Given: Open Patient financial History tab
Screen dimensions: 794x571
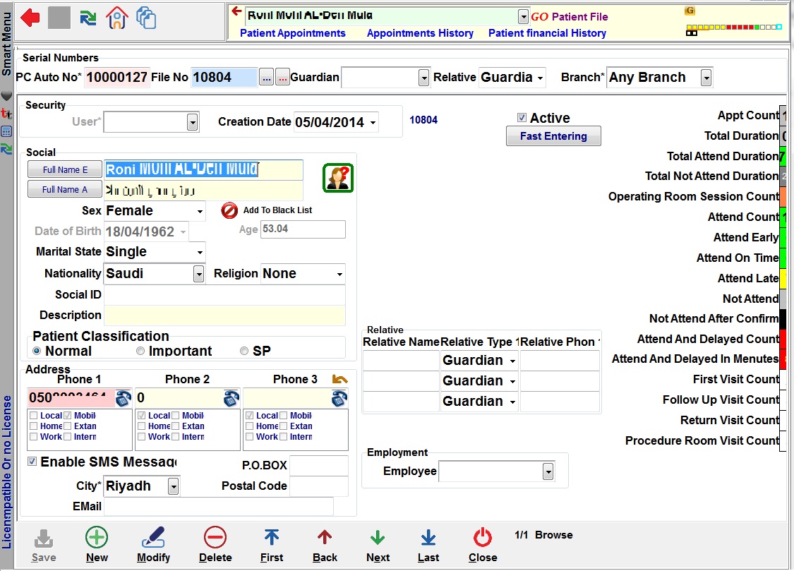Looking at the screenshot, I should [548, 33].
